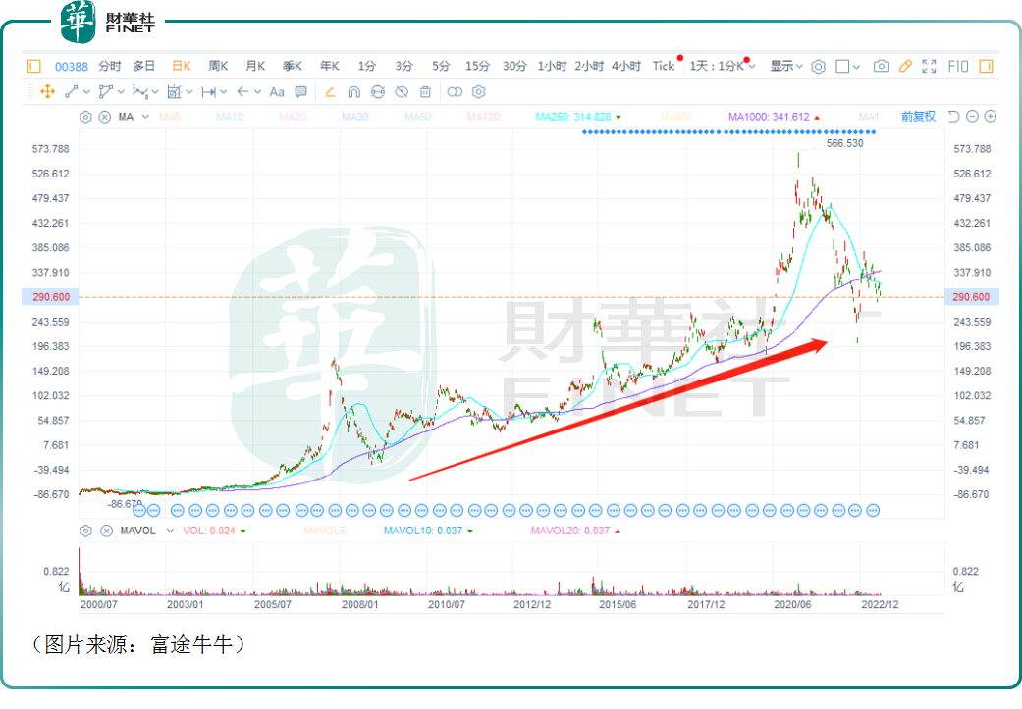
Task: Enable the magnet snap tool
Action: click(353, 91)
